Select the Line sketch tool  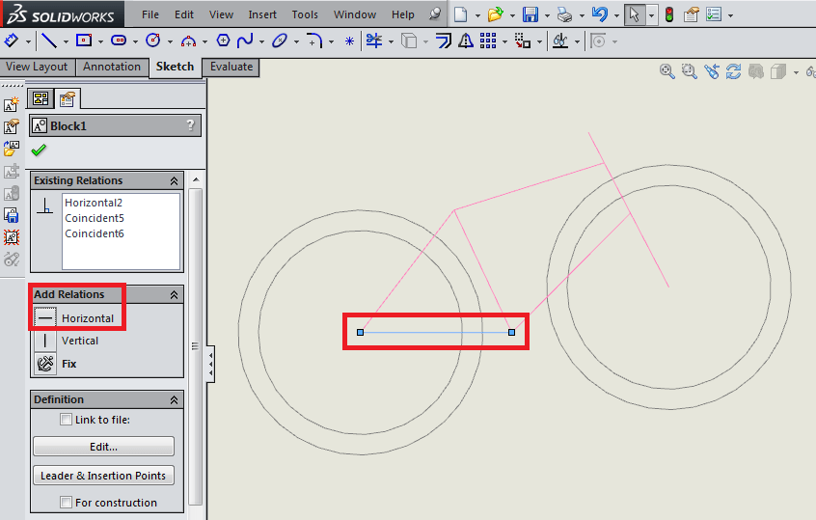[x=48, y=41]
